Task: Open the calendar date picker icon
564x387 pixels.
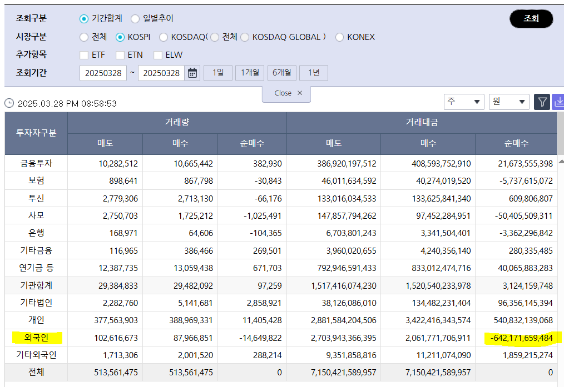Action: (x=192, y=73)
